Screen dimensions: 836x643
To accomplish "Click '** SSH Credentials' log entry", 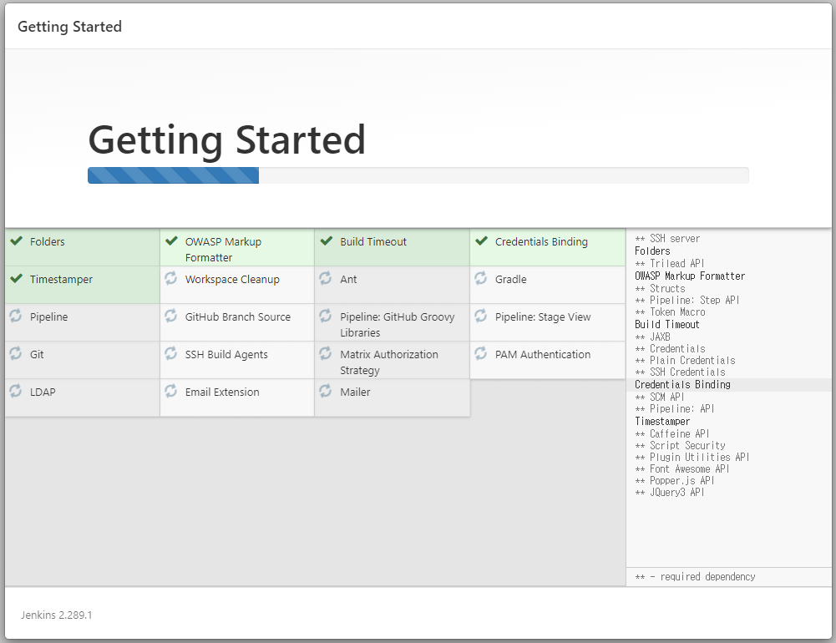I will tap(681, 372).
